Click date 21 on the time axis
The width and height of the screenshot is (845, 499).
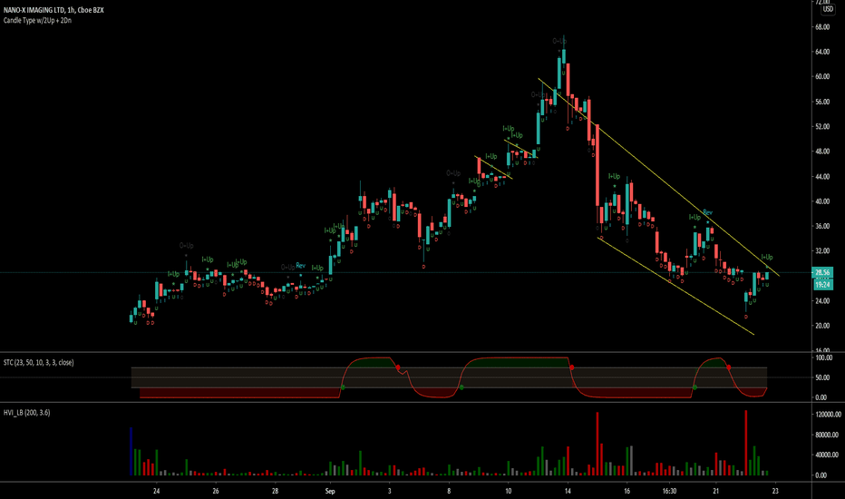[x=716, y=492]
